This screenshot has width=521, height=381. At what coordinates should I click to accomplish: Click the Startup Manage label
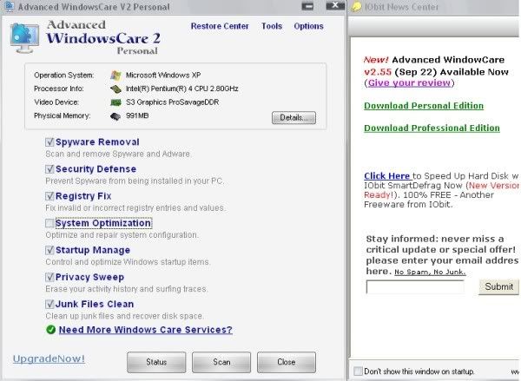pos(93,250)
